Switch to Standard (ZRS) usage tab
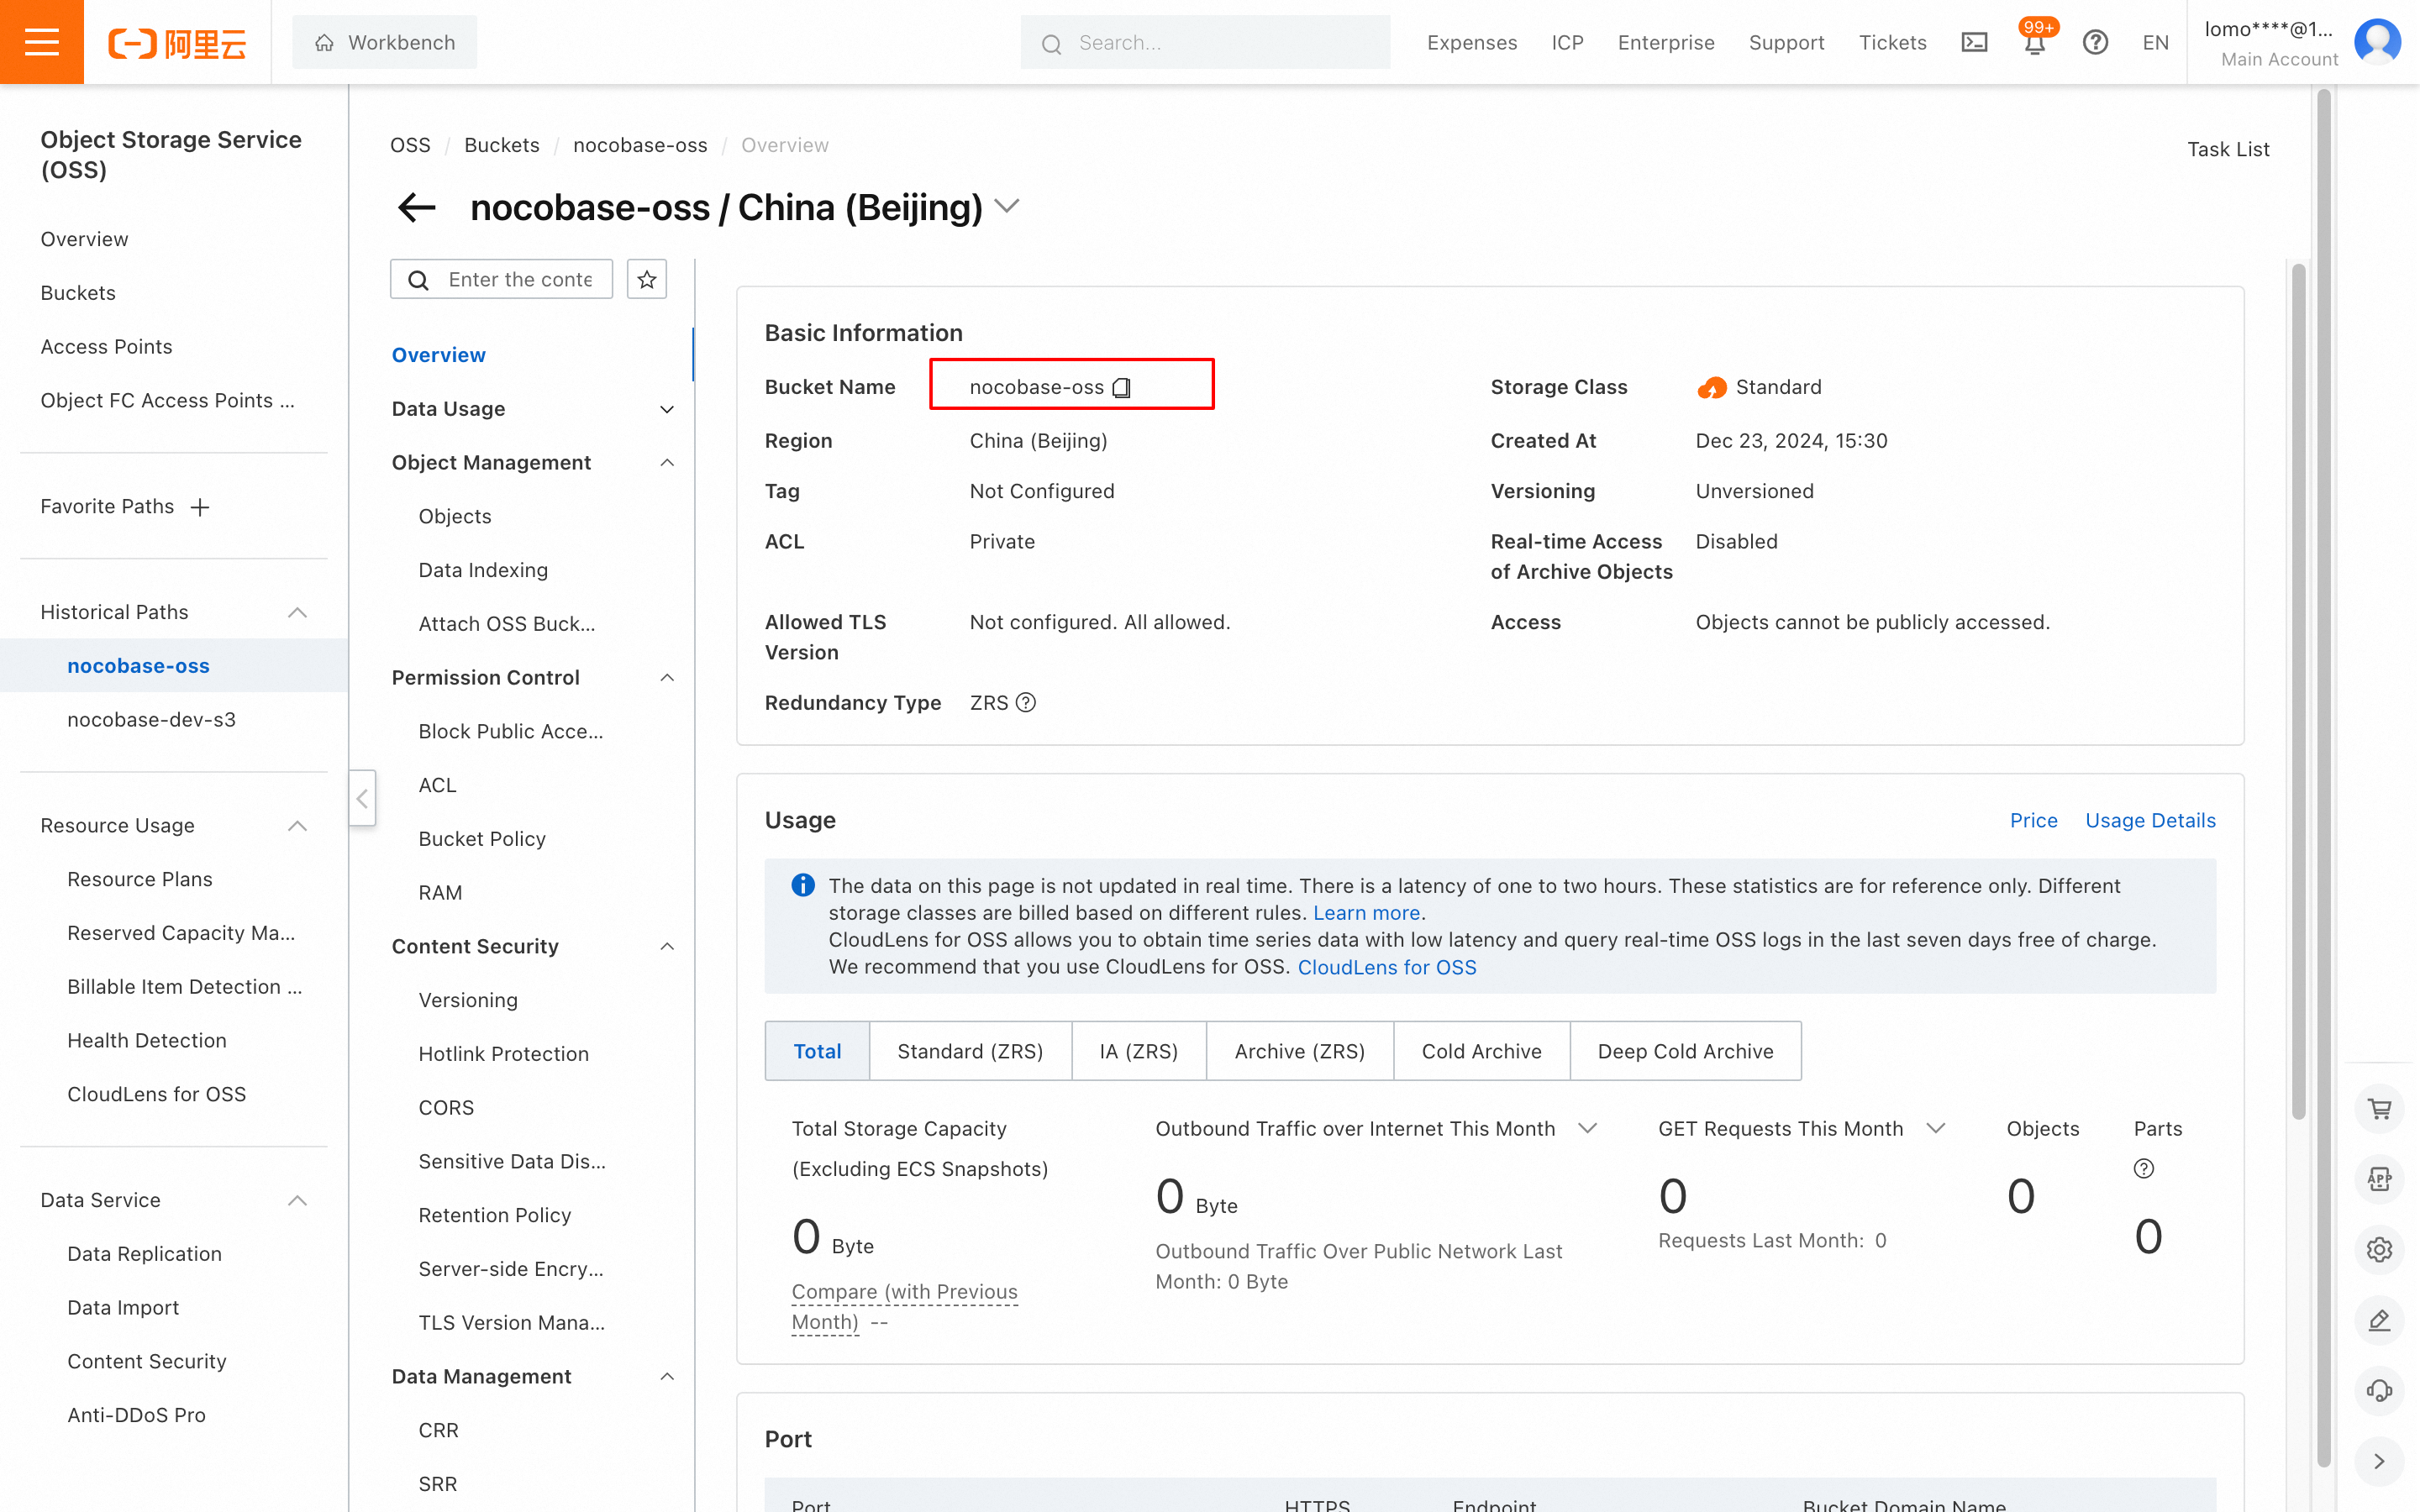2420x1512 pixels. point(969,1051)
